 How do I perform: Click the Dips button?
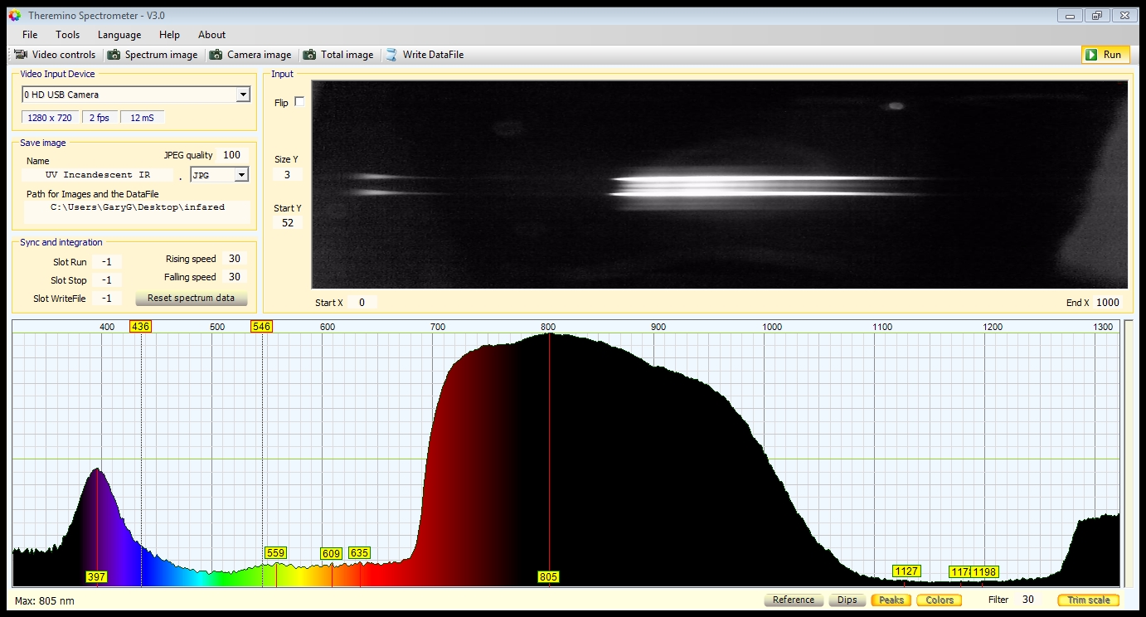tap(847, 600)
